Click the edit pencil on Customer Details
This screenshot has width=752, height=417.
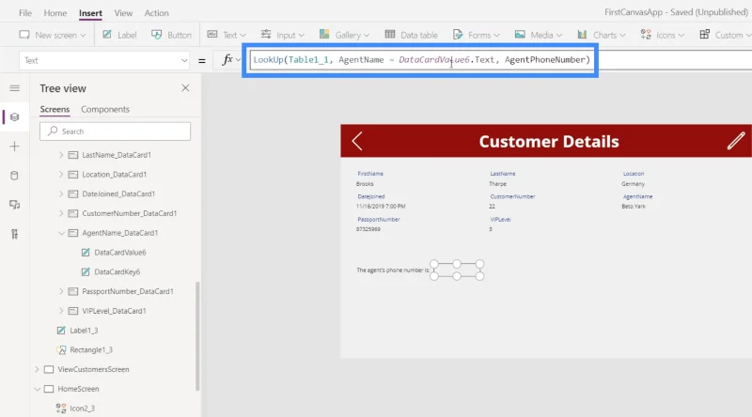click(736, 141)
